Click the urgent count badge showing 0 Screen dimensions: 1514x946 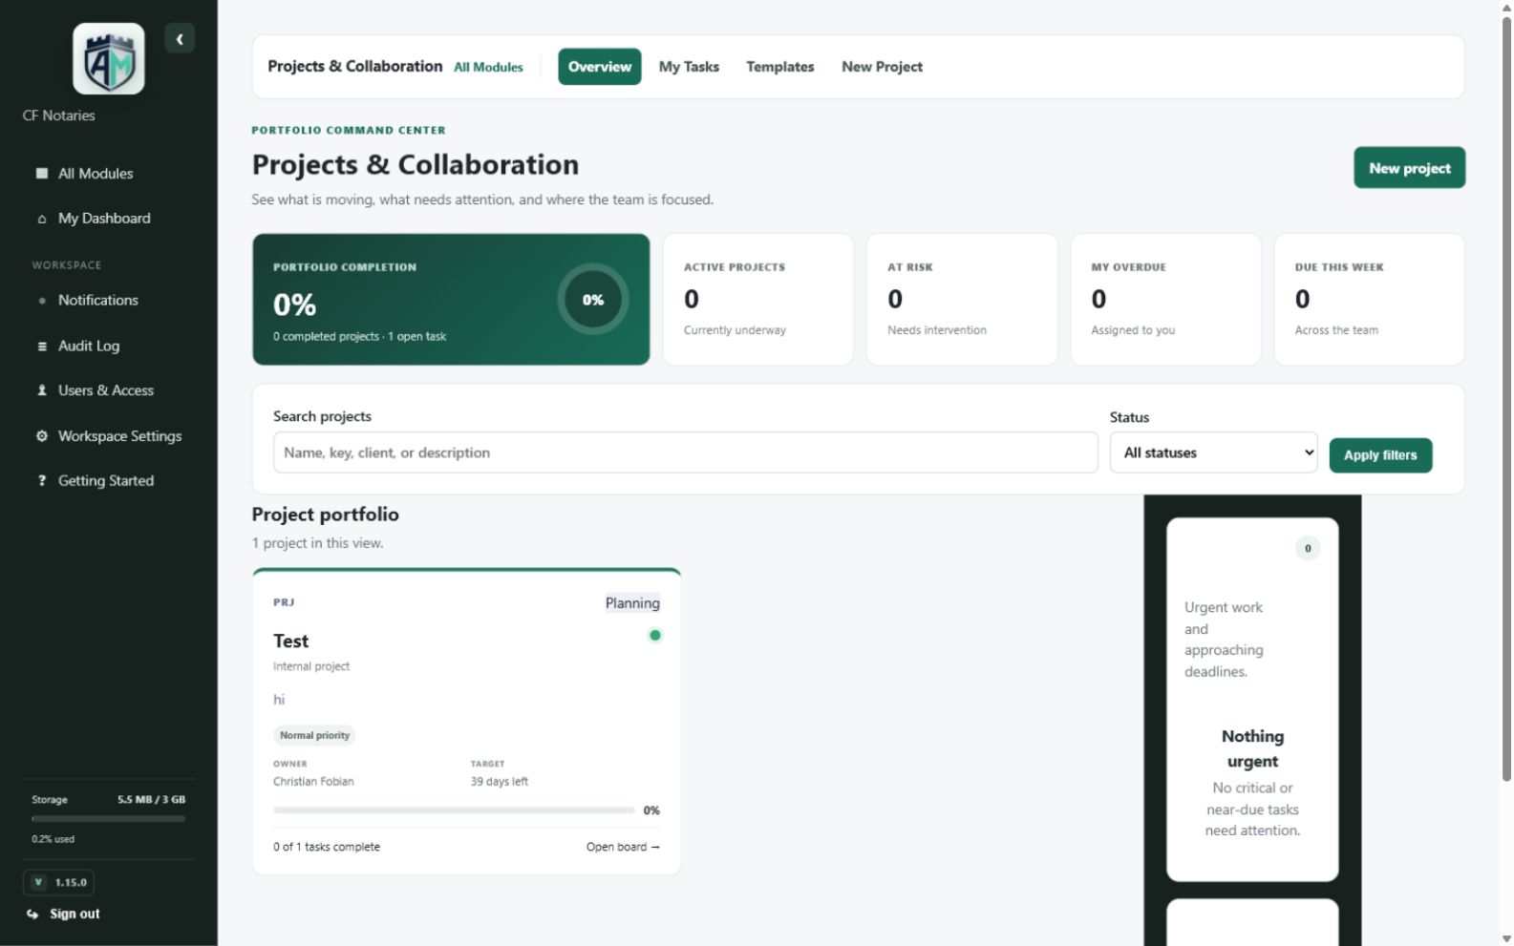1308,549
